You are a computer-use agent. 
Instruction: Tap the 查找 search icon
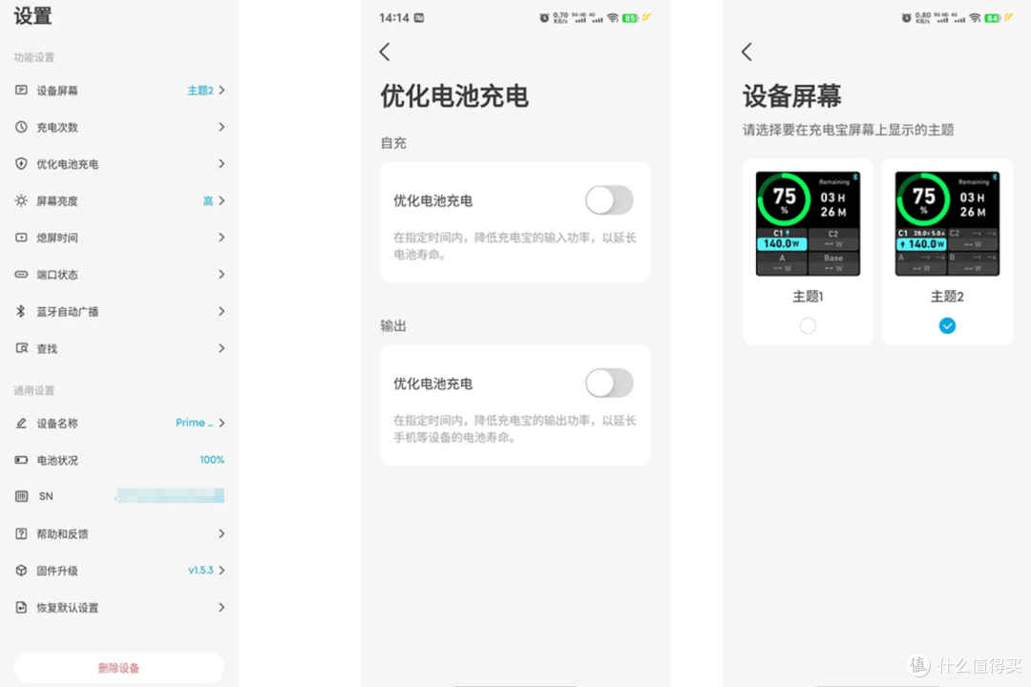[x=21, y=347]
